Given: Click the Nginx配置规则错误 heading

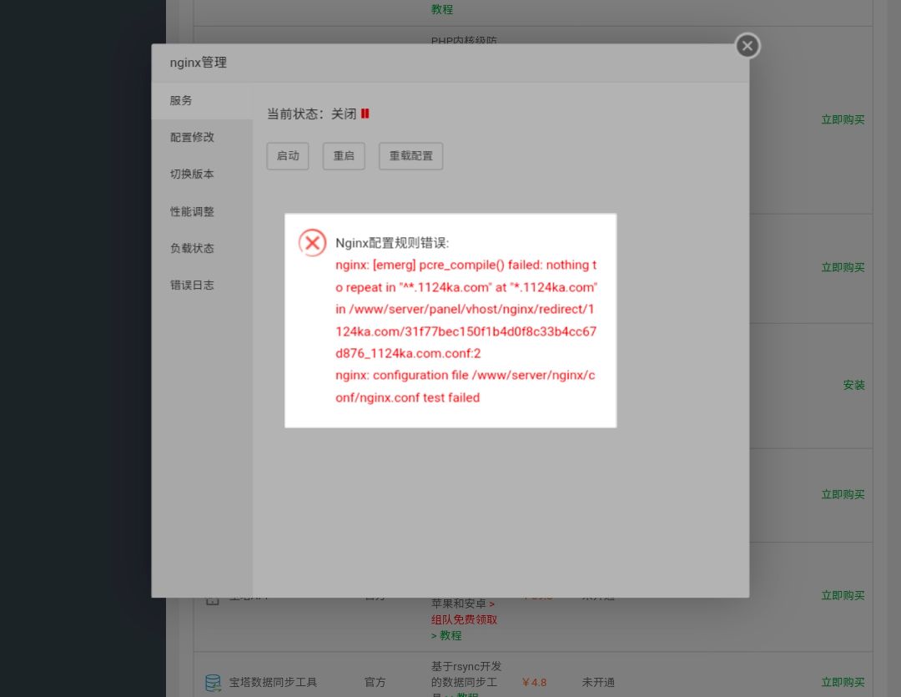Looking at the screenshot, I should [x=392, y=243].
